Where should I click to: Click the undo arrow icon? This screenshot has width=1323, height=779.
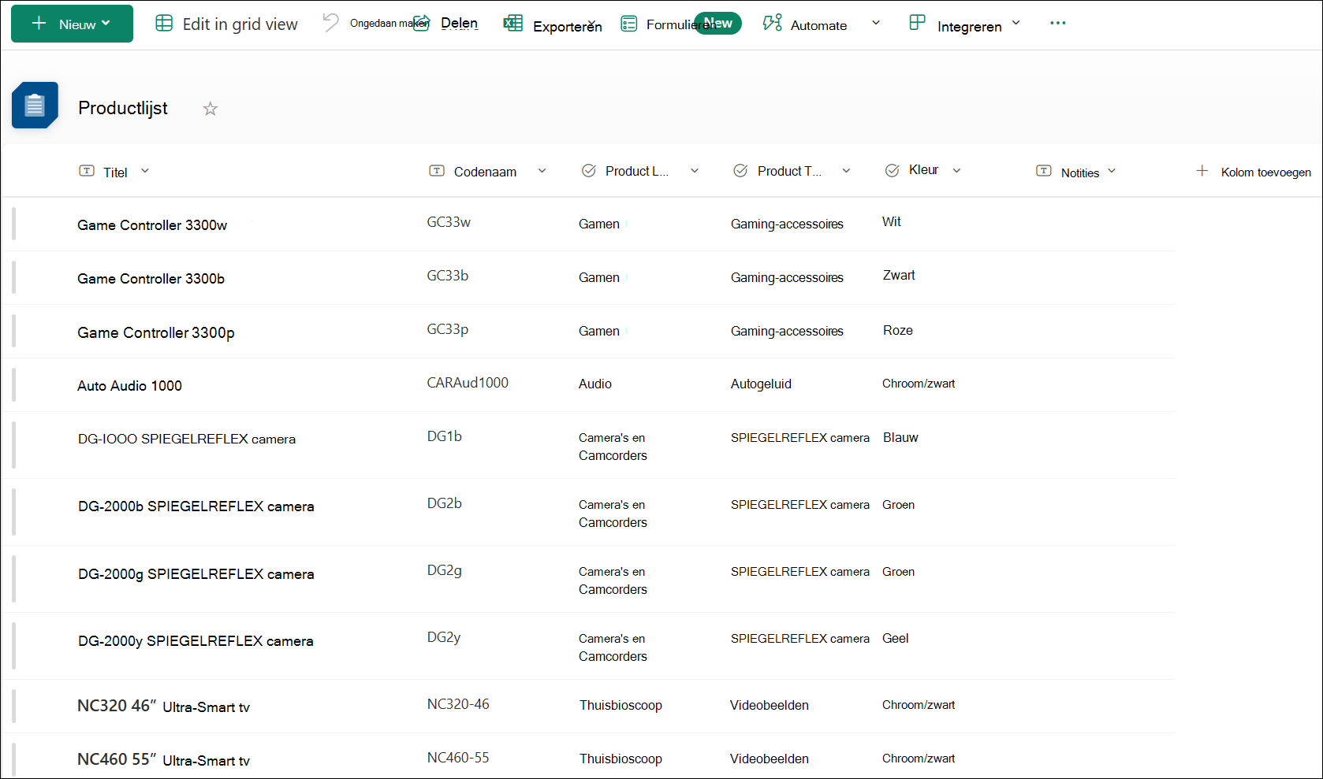tap(330, 22)
